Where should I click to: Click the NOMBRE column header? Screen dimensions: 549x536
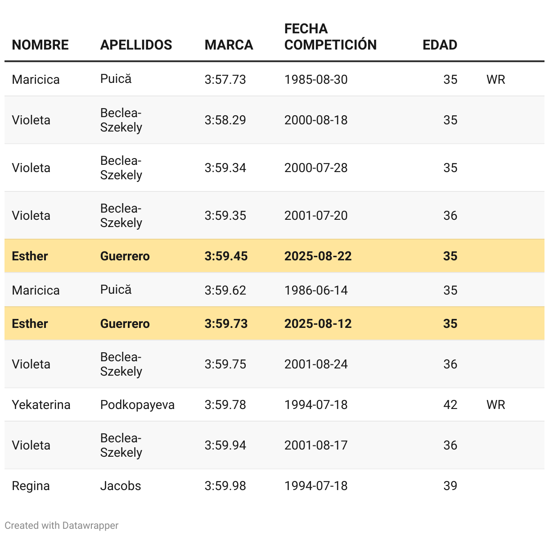click(x=40, y=45)
